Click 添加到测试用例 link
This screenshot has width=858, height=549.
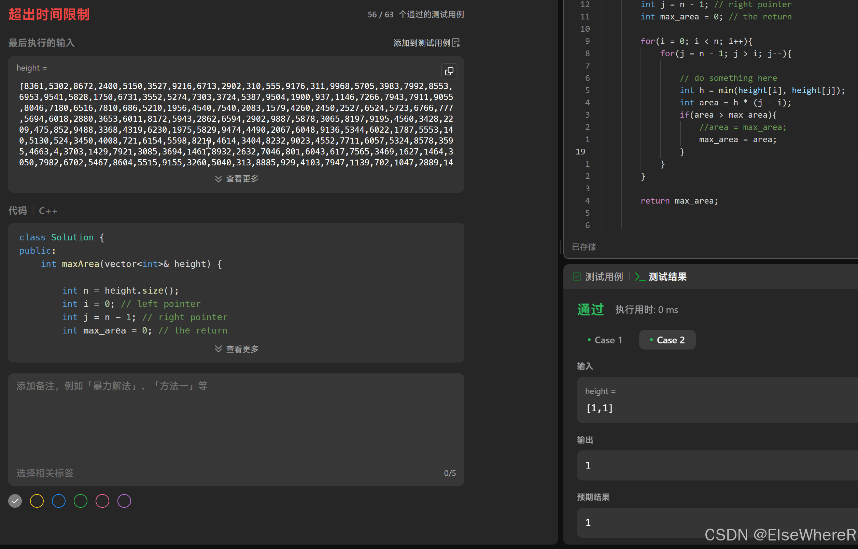(x=422, y=43)
